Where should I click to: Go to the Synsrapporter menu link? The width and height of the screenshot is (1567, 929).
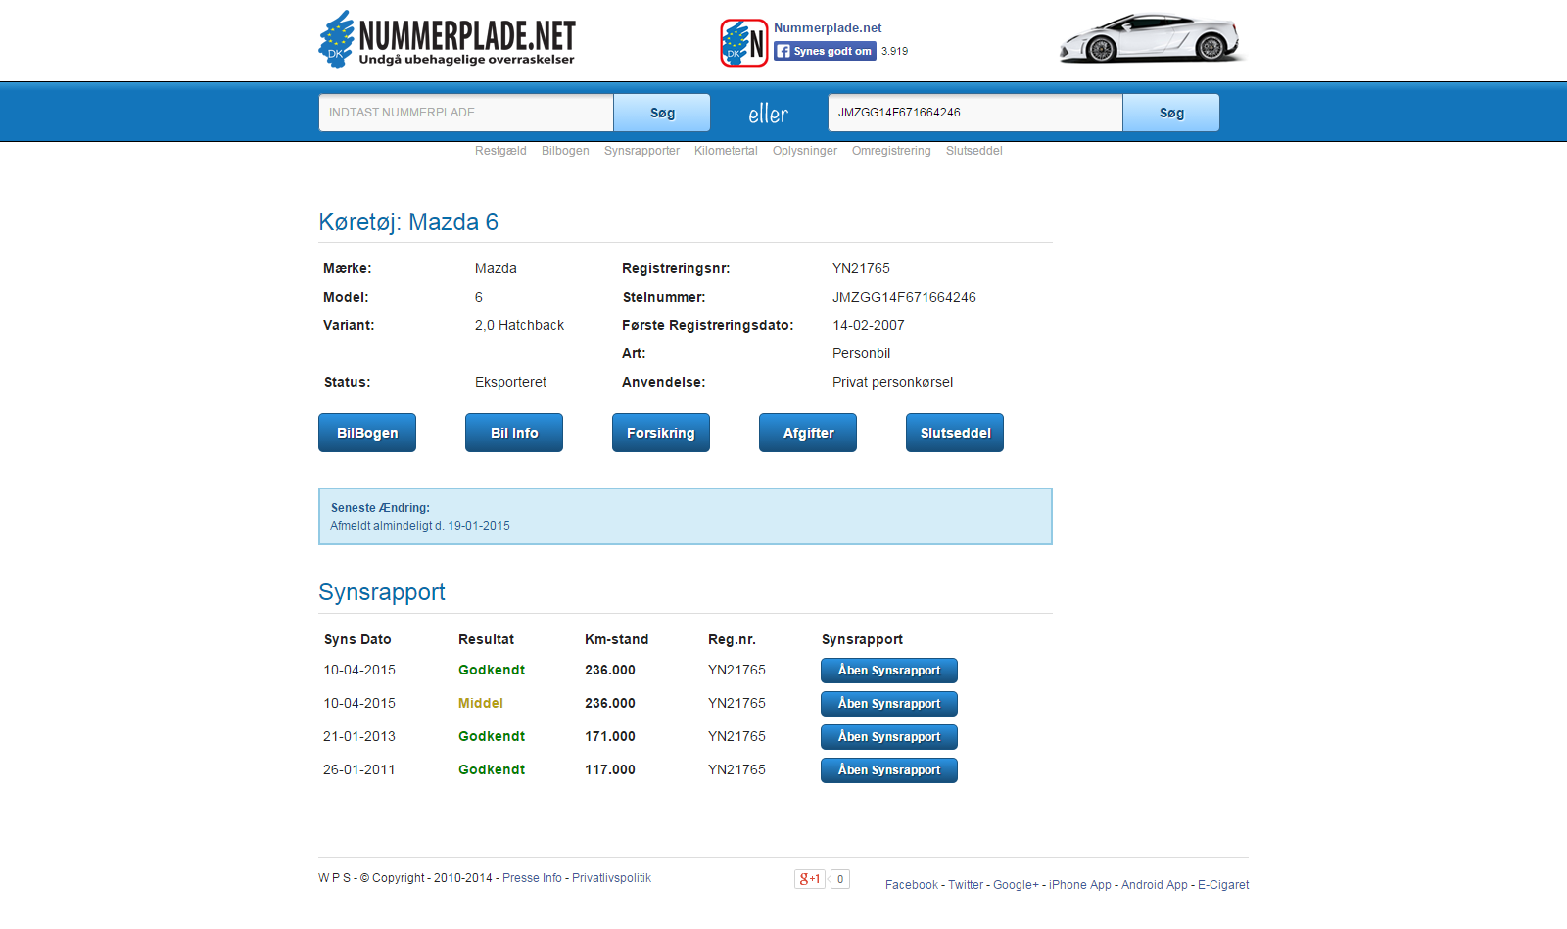coord(641,151)
